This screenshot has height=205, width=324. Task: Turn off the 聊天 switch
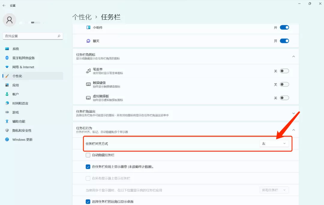[284, 41]
